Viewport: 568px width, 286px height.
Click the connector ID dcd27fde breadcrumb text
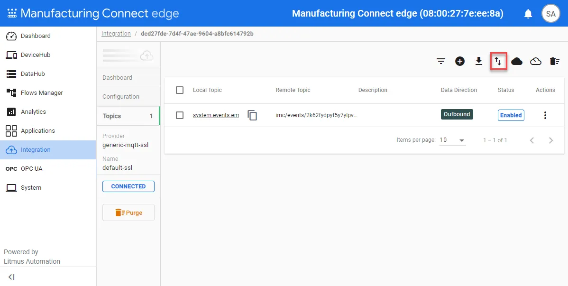(197, 34)
